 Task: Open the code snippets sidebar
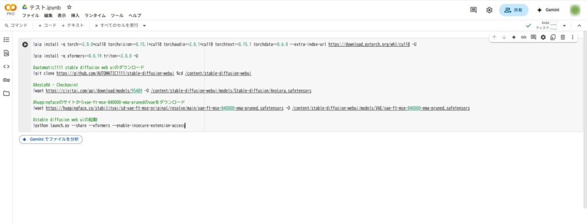6,67
